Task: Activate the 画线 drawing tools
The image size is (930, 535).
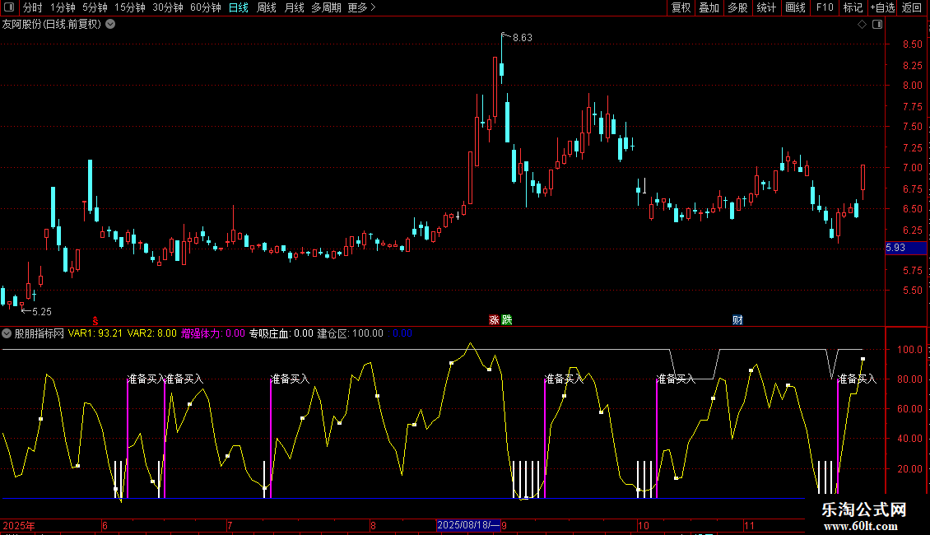Action: tap(795, 7)
